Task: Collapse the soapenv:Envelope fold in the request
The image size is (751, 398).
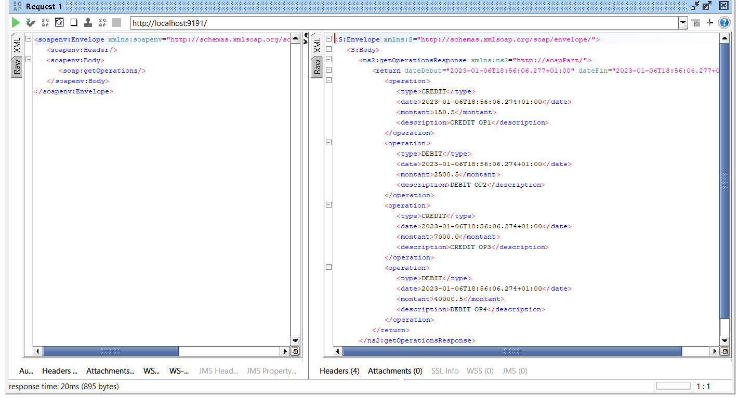Action: pos(29,39)
